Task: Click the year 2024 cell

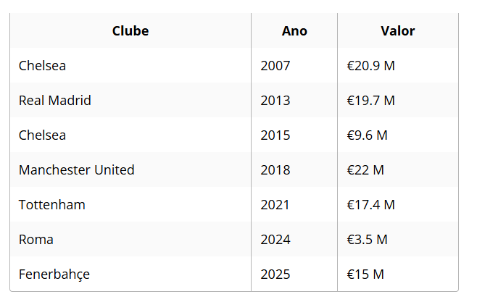Action: 275,240
